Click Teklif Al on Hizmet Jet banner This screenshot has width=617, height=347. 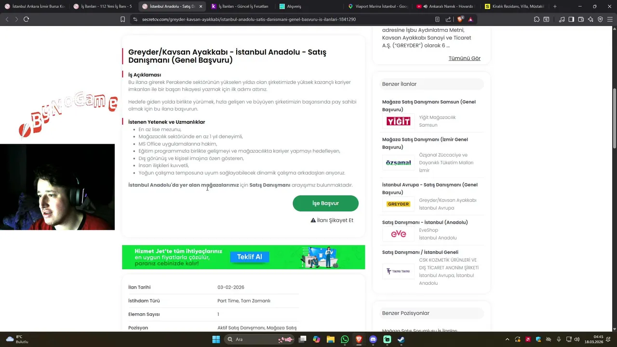click(250, 257)
